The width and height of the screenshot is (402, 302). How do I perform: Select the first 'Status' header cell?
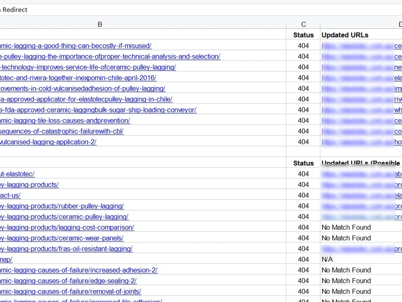(303, 35)
